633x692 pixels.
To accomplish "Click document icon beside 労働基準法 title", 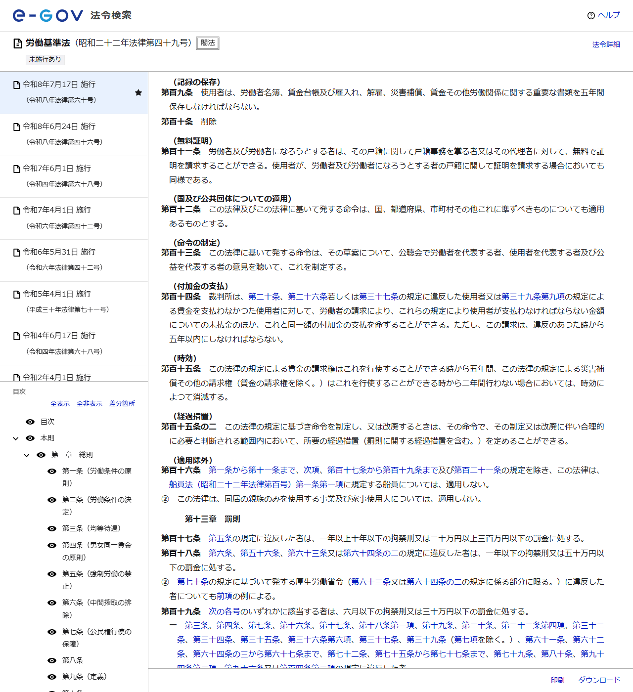I will 17,43.
